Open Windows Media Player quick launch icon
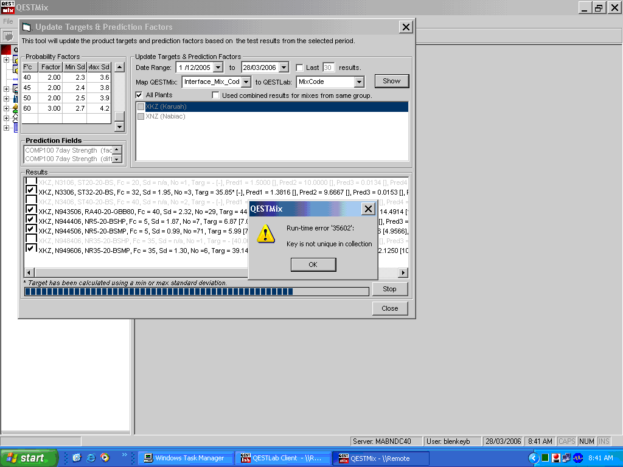This screenshot has width=623, height=467. click(105, 458)
